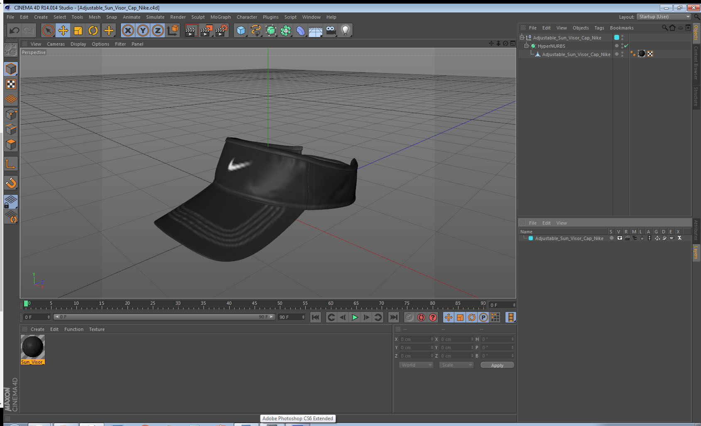Play the animation forward

pos(355,317)
